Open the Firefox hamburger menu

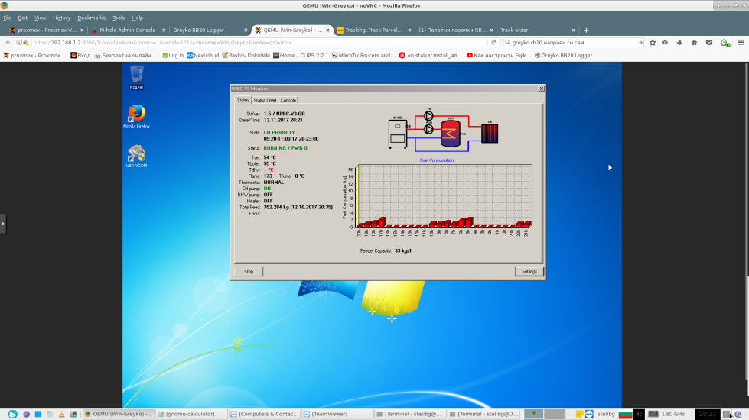tap(740, 43)
